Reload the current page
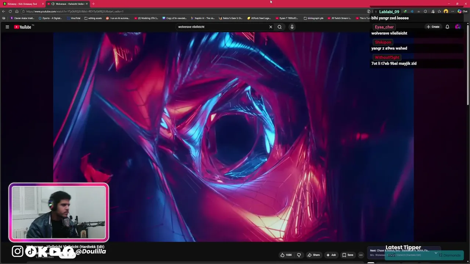Image resolution: width=470 pixels, height=264 pixels. (x=10, y=11)
